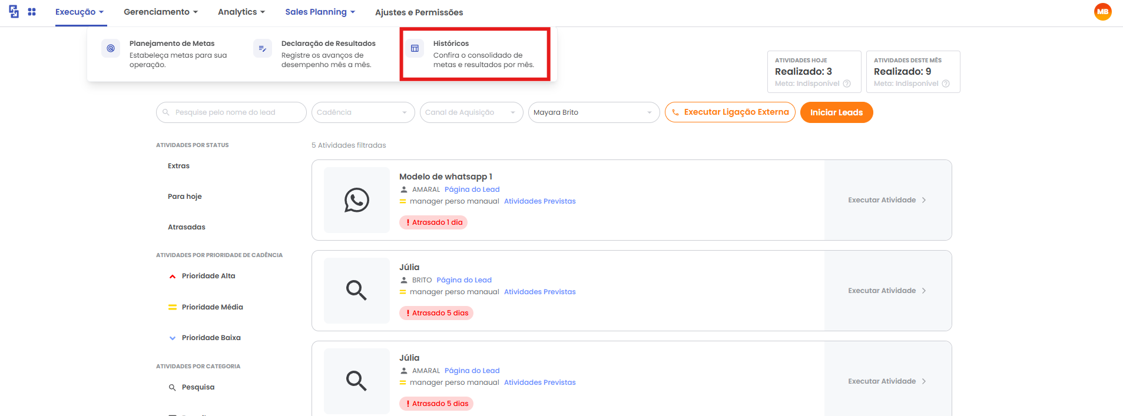Click the WhatsApp activity icon
The height and width of the screenshot is (416, 1123).
coord(357,200)
